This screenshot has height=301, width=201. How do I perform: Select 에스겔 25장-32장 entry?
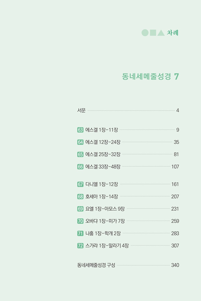[x=128, y=154]
